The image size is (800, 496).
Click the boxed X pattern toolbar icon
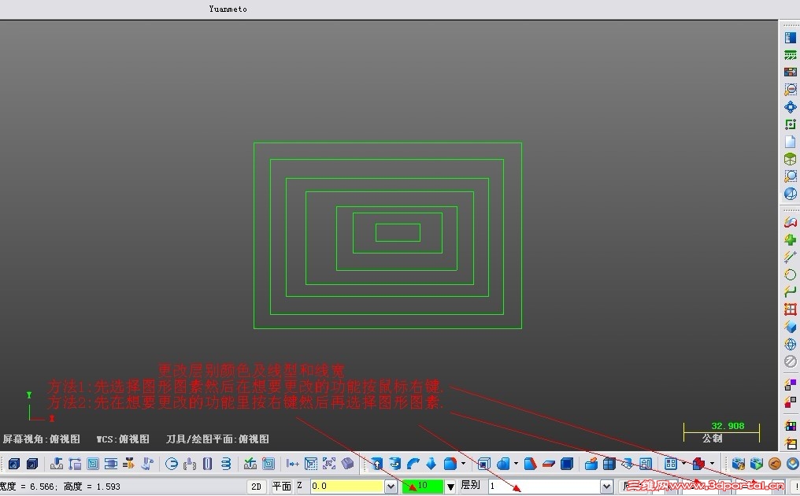pyautogui.click(x=311, y=464)
